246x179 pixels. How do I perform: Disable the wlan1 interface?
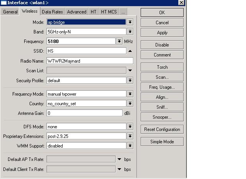click(162, 45)
